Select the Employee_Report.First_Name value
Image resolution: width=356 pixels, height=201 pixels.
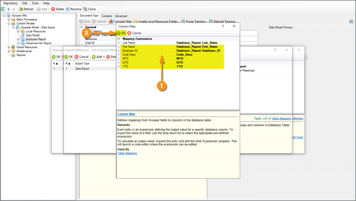(197, 47)
